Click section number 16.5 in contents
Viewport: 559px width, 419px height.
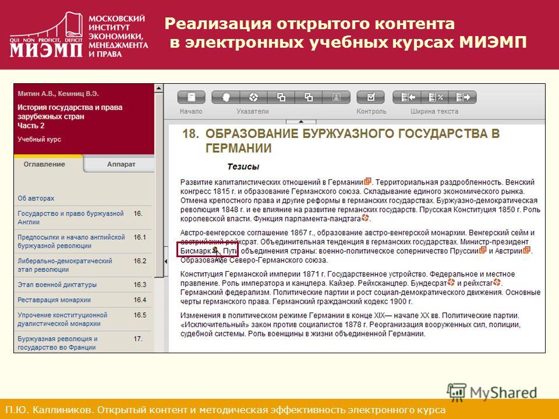[140, 315]
